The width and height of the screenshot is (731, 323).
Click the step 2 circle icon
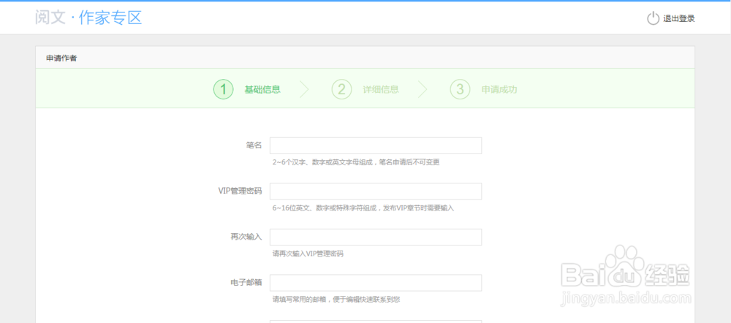click(341, 89)
